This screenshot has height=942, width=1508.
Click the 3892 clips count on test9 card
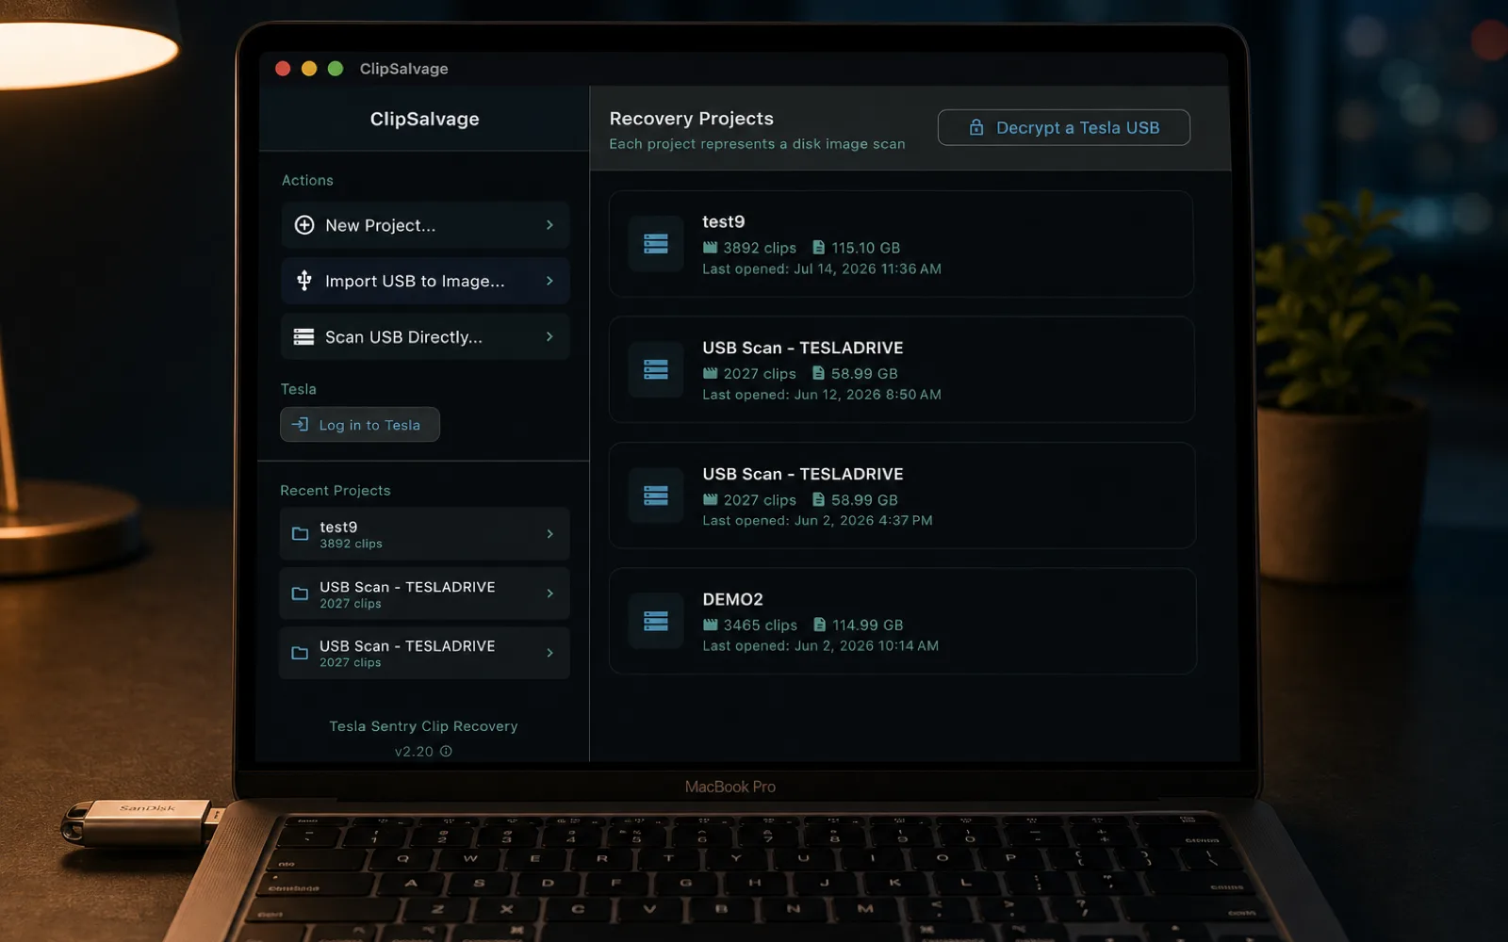(x=760, y=248)
